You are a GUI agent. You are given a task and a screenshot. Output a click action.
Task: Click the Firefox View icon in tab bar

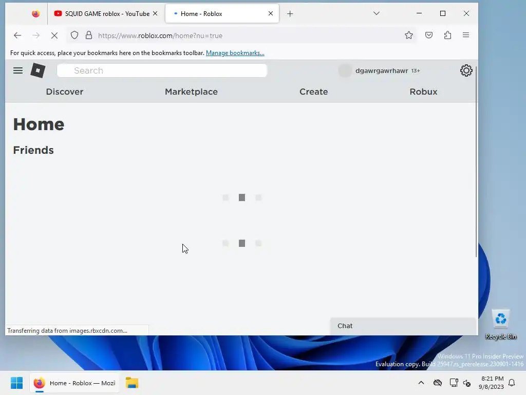(x=35, y=14)
